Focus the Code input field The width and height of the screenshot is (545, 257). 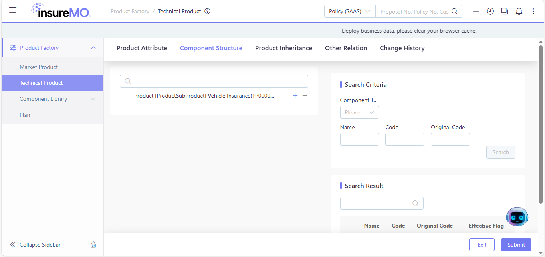tap(405, 139)
